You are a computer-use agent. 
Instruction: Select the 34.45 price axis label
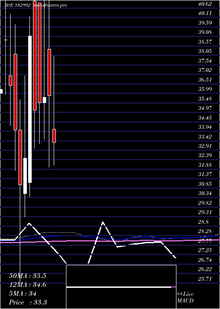(205, 118)
